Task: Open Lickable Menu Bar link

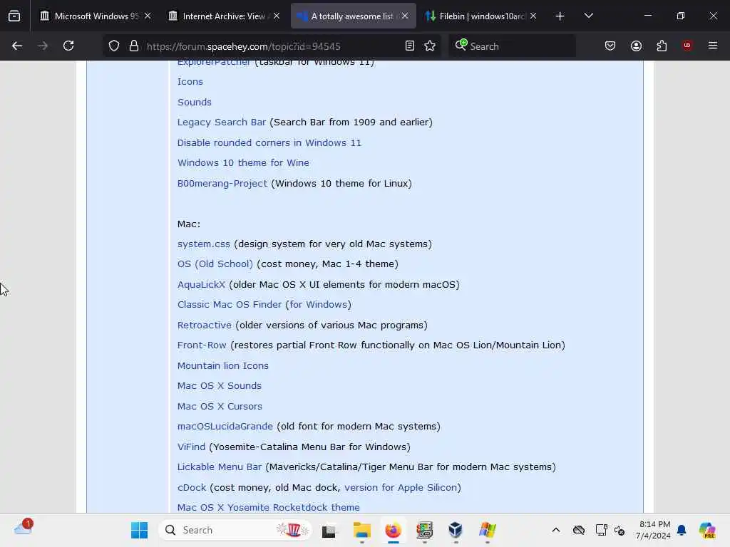Action: [x=220, y=467]
